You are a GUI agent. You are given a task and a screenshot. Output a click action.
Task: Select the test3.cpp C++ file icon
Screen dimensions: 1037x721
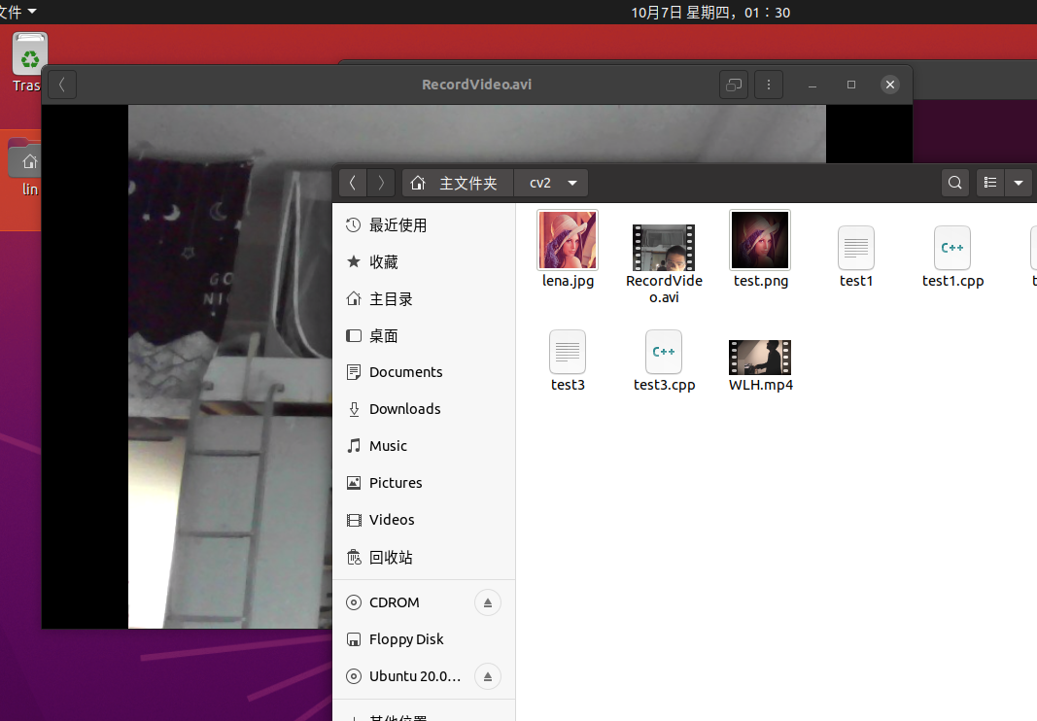point(664,352)
